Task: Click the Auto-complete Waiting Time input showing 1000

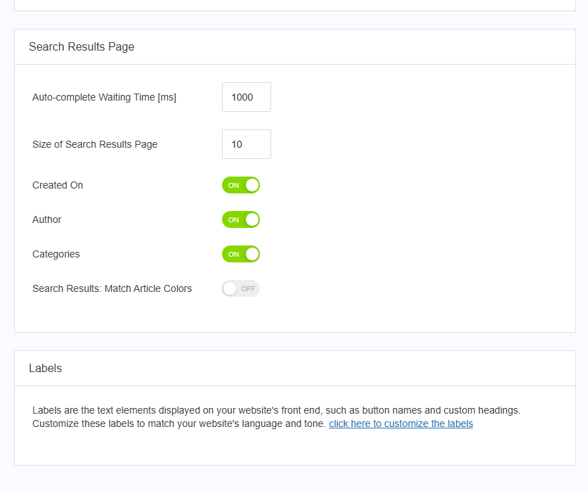Action: tap(247, 97)
